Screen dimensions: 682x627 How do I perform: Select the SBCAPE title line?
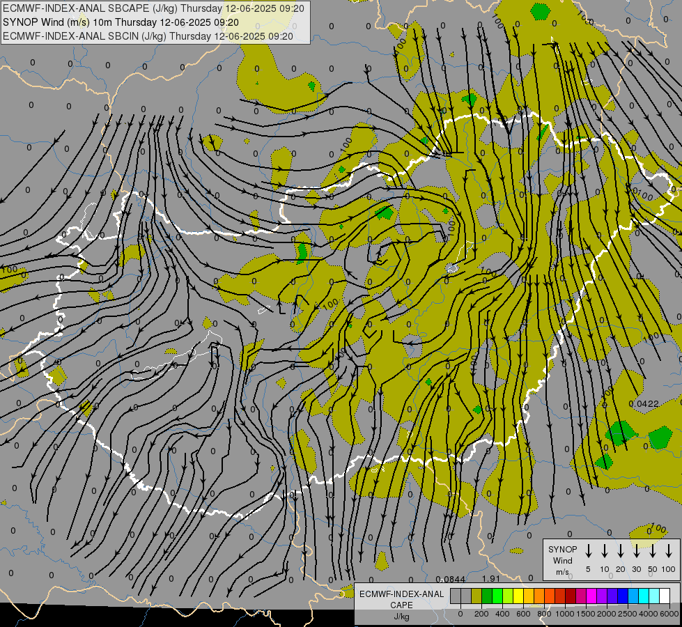point(153,8)
